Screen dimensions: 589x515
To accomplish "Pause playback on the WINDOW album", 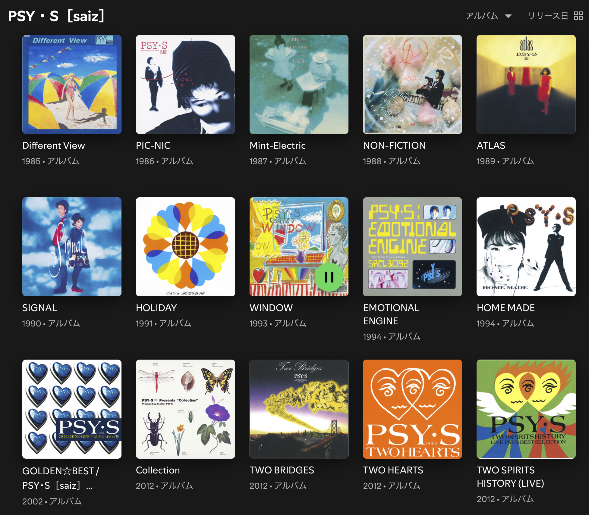I will click(x=329, y=277).
